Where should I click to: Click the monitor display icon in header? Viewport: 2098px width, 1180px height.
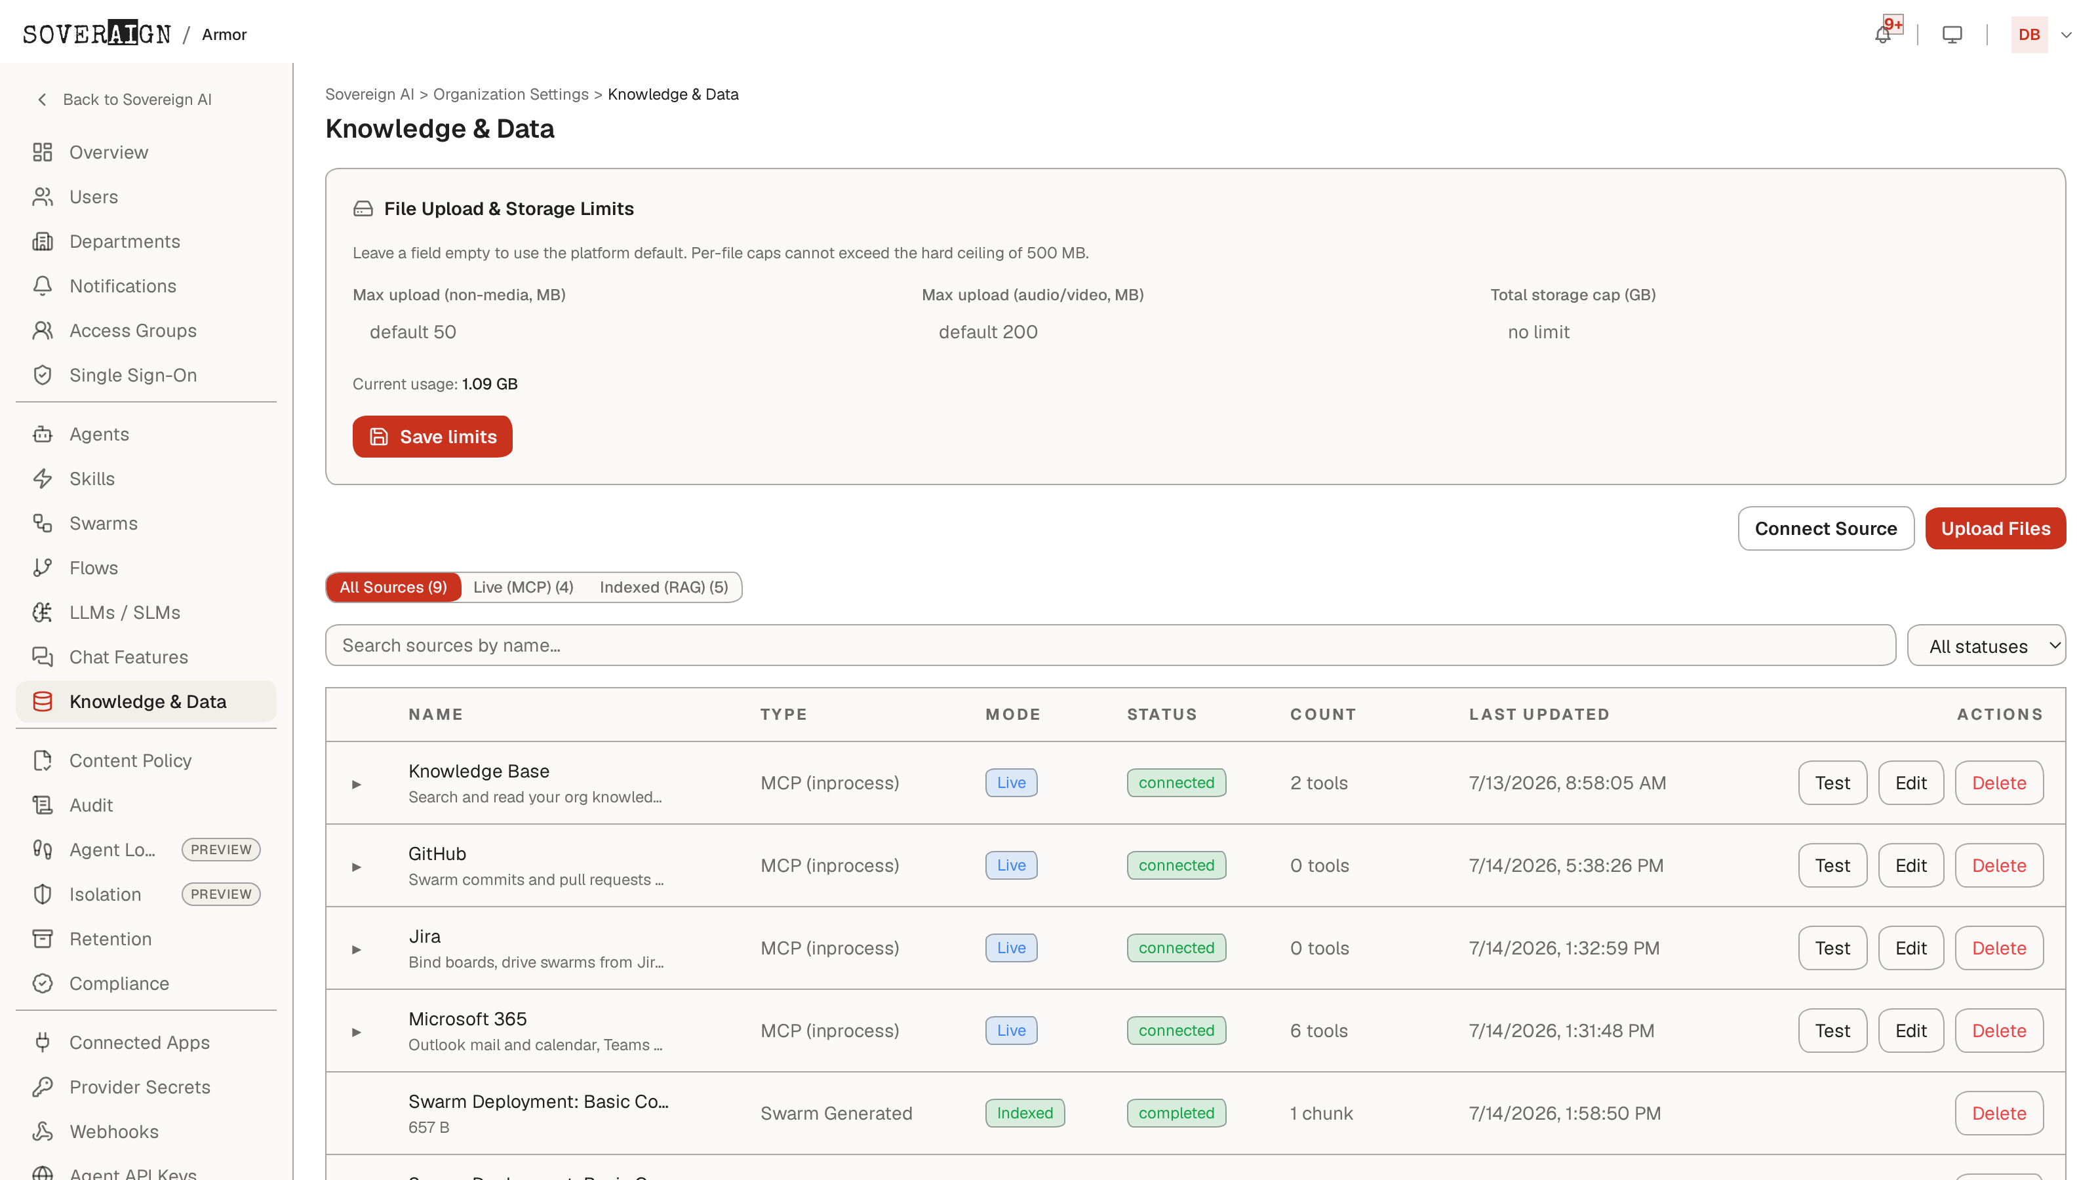pos(1951,34)
